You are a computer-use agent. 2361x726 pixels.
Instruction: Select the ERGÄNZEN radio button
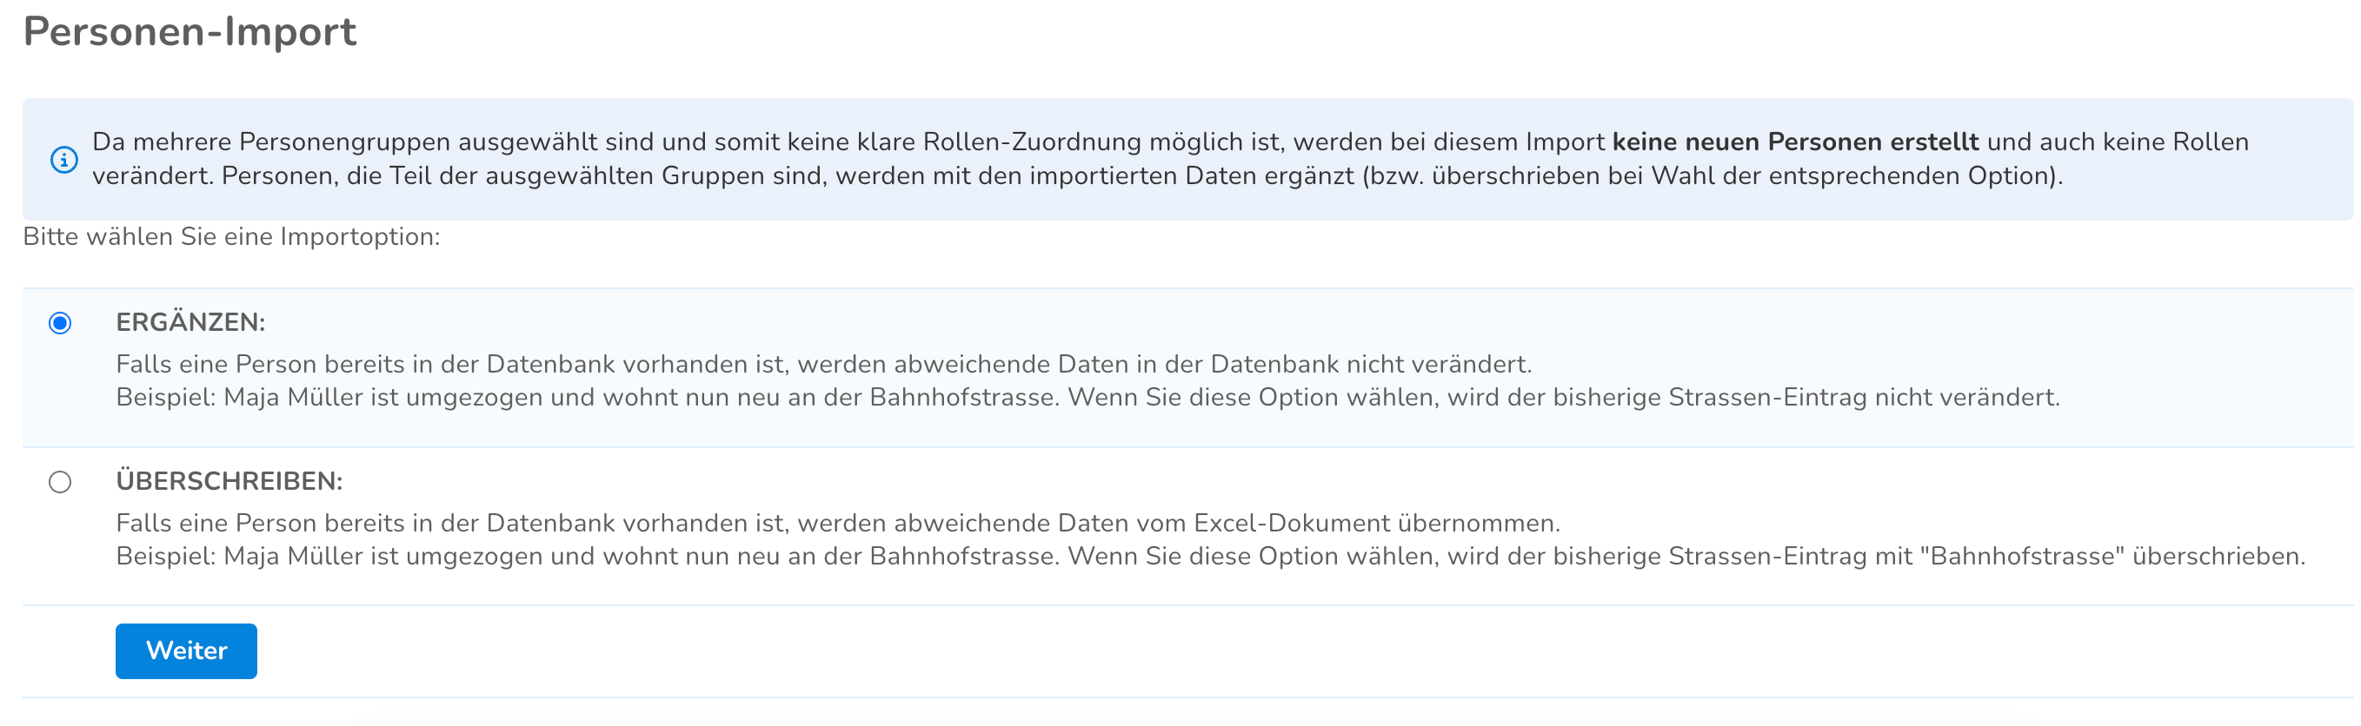(60, 323)
